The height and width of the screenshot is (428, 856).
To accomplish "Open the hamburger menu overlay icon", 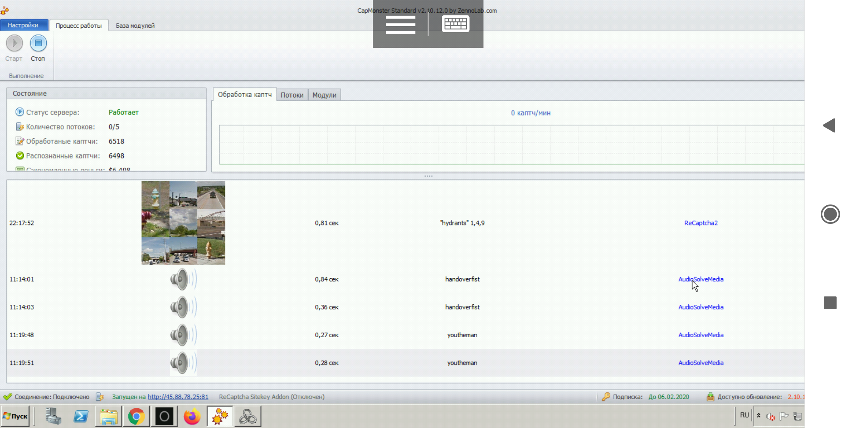I will (400, 25).
